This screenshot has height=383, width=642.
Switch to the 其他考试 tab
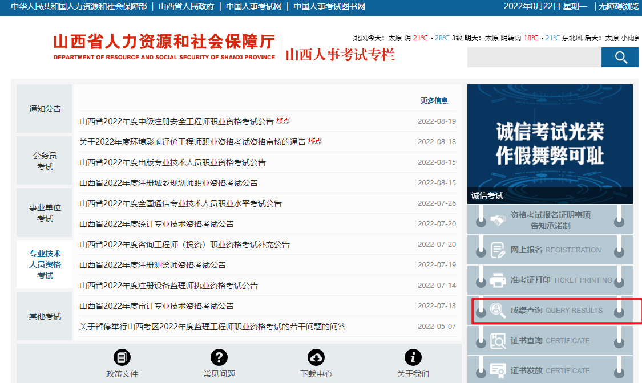tap(45, 316)
